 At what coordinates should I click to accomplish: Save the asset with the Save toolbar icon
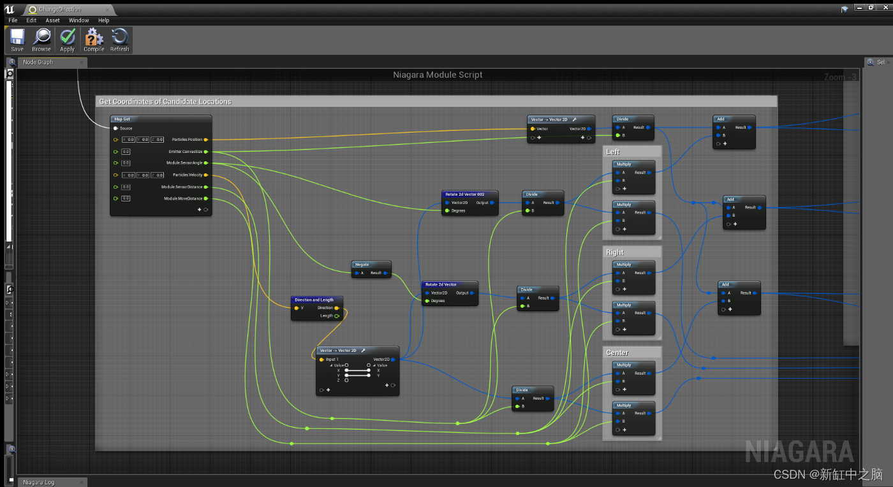click(x=17, y=40)
